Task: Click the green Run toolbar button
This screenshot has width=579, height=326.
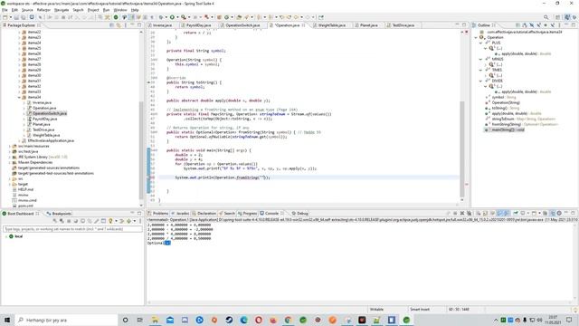Action: pyautogui.click(x=172, y=17)
